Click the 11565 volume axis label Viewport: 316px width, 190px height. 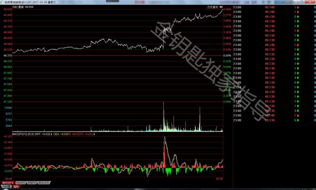click(x=8, y=108)
